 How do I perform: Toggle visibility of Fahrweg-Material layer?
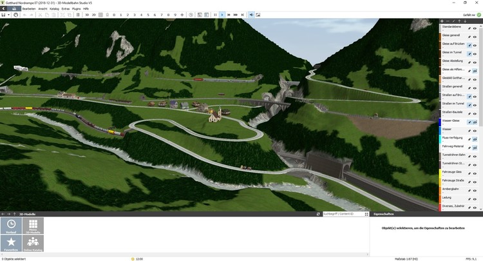(475, 148)
